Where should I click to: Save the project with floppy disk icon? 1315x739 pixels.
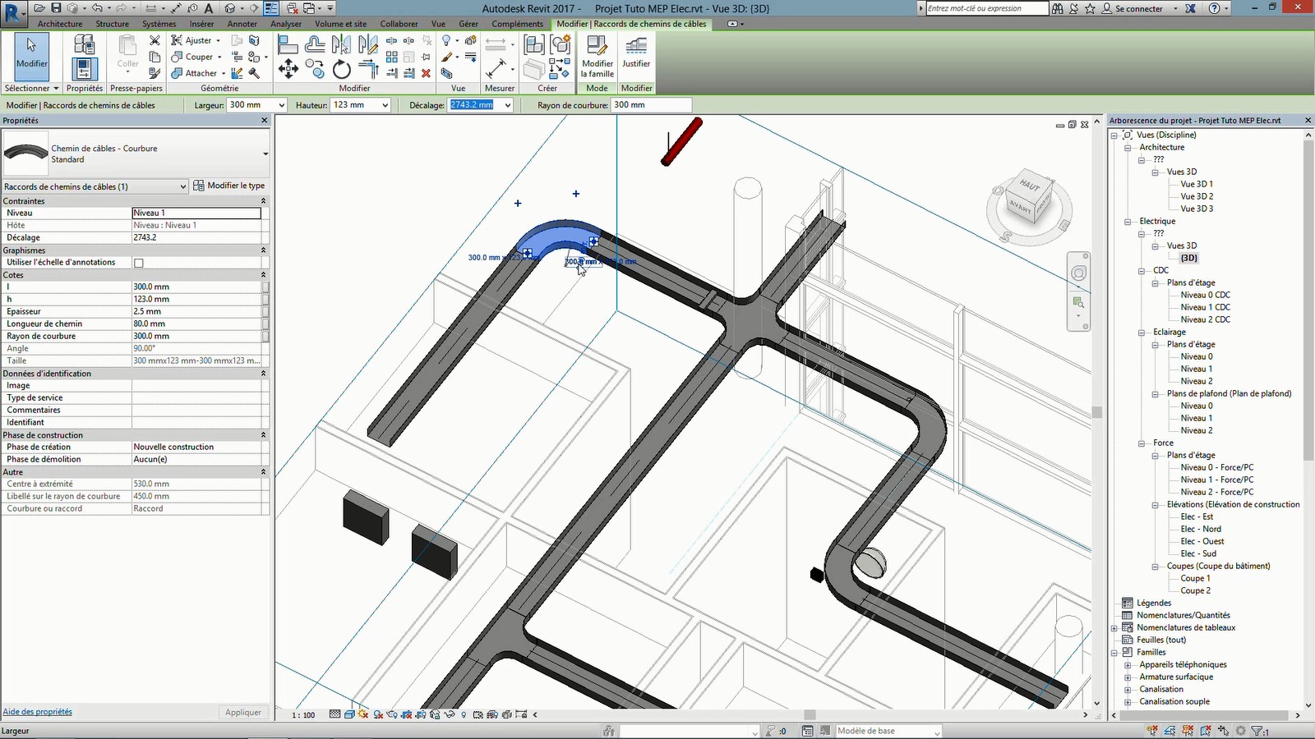click(x=56, y=8)
